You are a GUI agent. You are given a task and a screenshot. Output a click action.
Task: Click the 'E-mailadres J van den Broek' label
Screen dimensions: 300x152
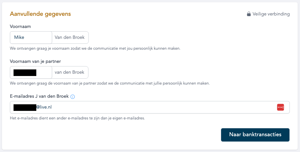point(39,96)
